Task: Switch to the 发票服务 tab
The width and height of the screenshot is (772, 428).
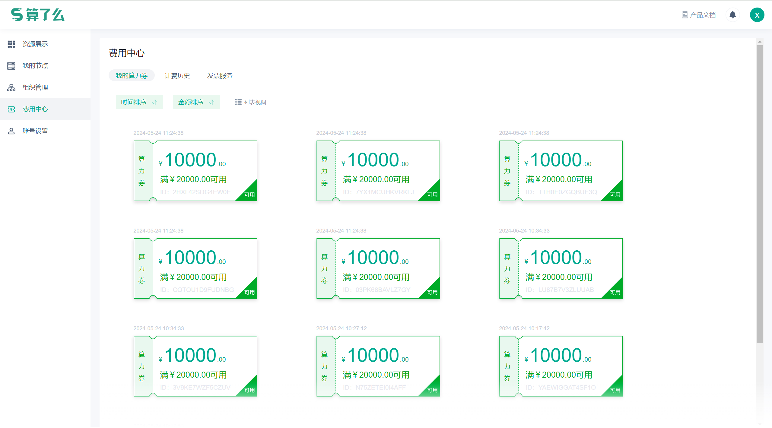Action: pos(220,75)
